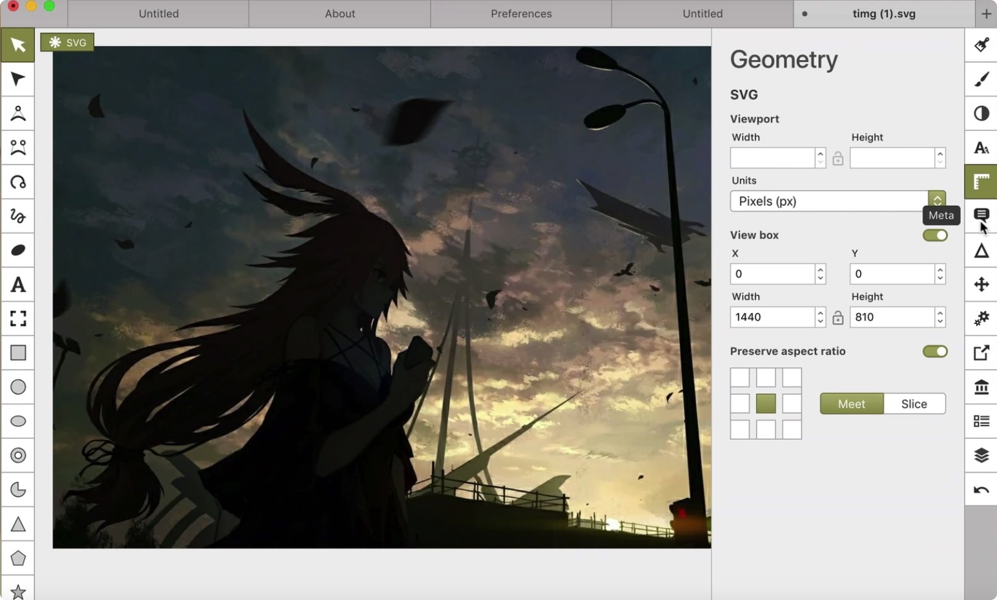Open the Arrangement move panel
This screenshot has height=600, width=997.
click(981, 285)
